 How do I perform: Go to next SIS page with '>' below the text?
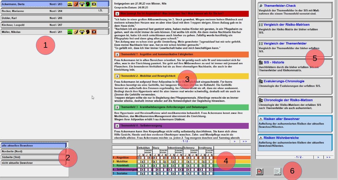coord(234,141)
